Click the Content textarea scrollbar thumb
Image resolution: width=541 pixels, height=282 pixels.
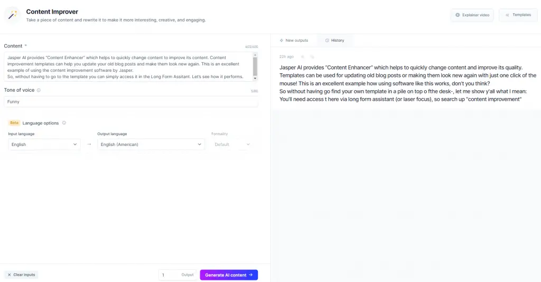click(x=255, y=66)
